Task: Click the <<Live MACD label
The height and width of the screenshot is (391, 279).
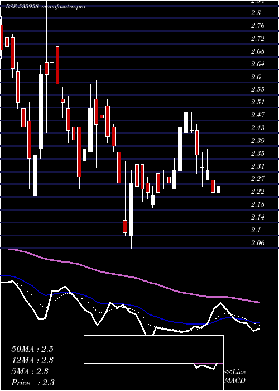Action: [235, 376]
